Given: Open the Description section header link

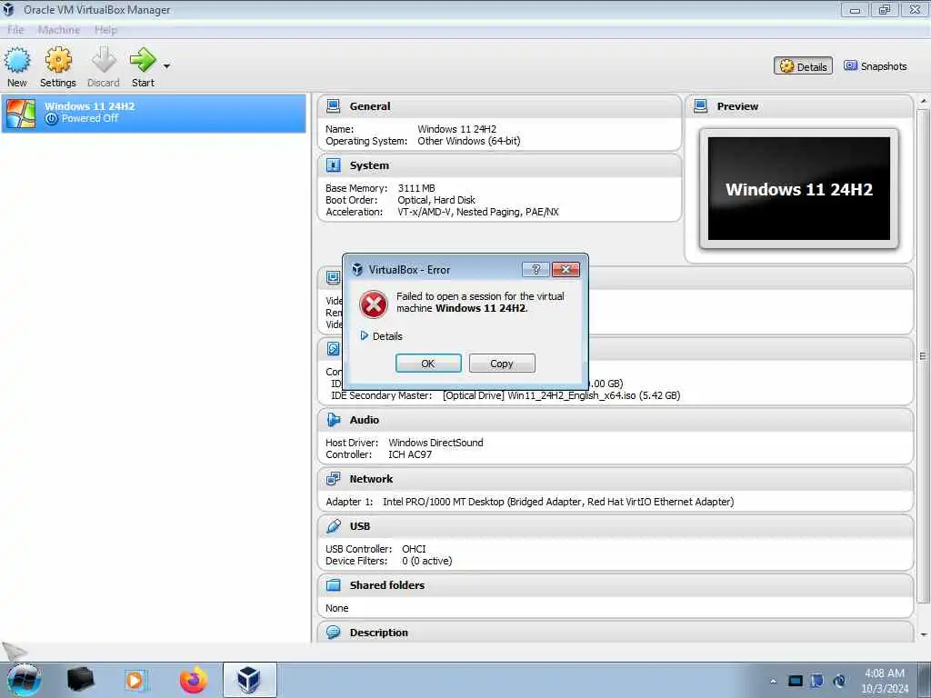Looking at the screenshot, I should [379, 633].
